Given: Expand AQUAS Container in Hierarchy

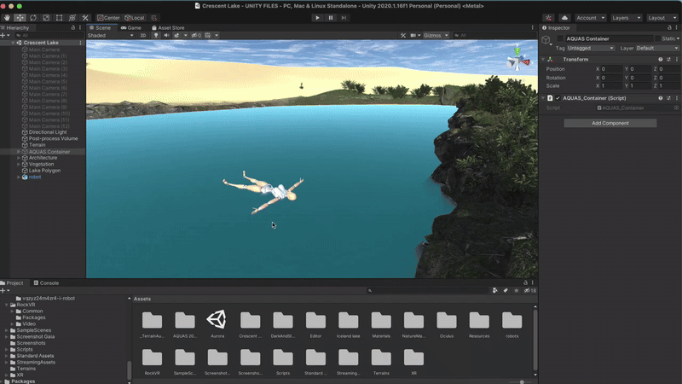Looking at the screenshot, I should tap(19, 152).
